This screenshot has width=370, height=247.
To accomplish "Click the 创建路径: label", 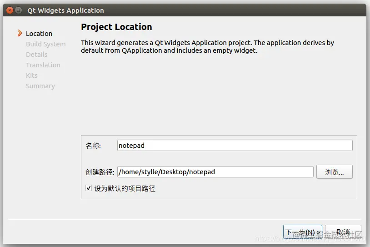I will click(x=100, y=172).
